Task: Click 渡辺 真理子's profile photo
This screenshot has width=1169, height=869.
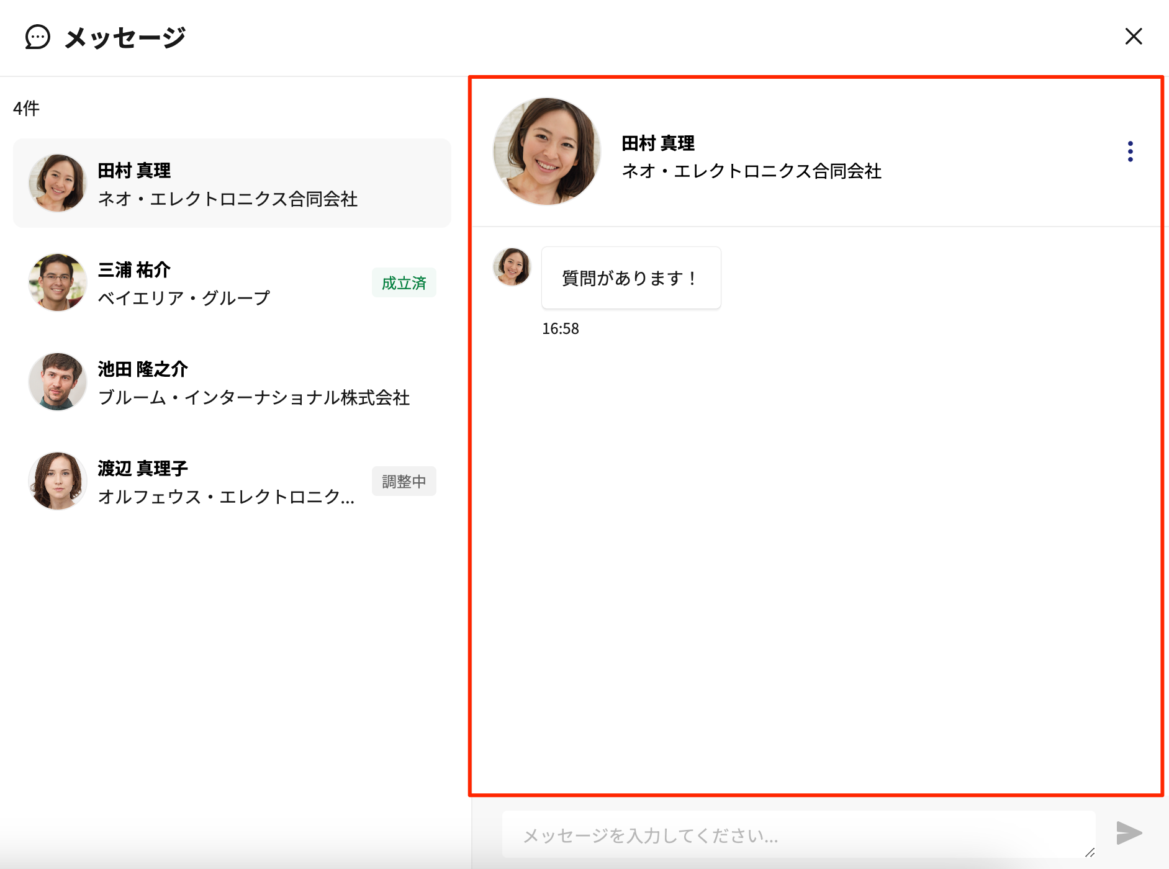Action: 57,480
